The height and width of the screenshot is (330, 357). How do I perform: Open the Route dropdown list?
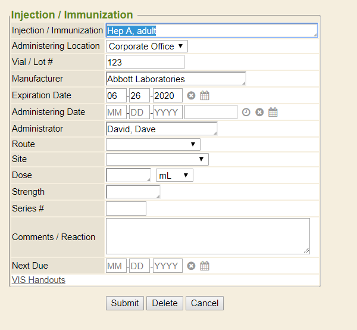coord(153,144)
